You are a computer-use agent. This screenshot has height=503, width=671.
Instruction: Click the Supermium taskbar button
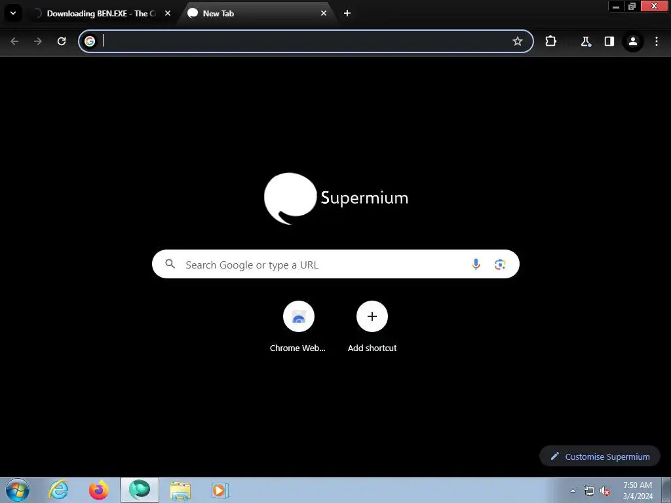click(x=140, y=490)
